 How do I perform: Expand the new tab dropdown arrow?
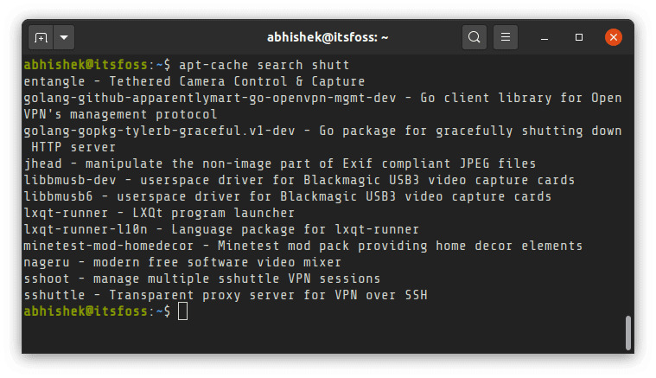pos(64,38)
